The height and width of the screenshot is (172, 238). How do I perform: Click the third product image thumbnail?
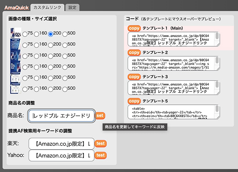(x=15, y=55)
